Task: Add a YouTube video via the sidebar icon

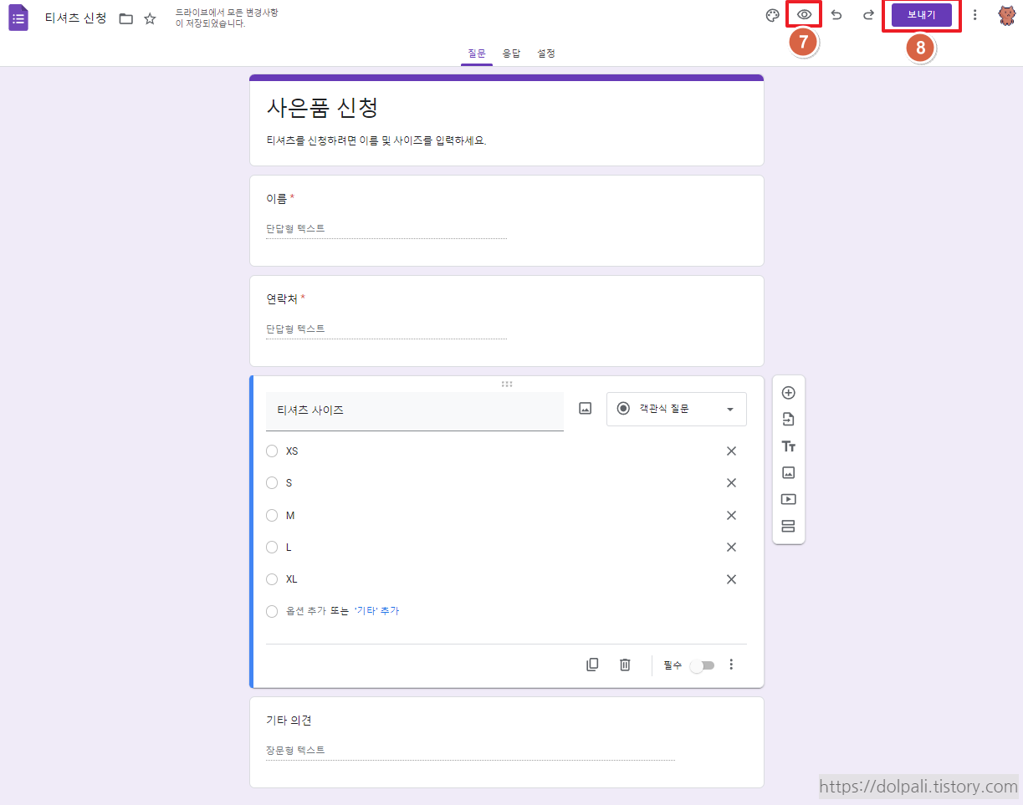Action: tap(788, 498)
